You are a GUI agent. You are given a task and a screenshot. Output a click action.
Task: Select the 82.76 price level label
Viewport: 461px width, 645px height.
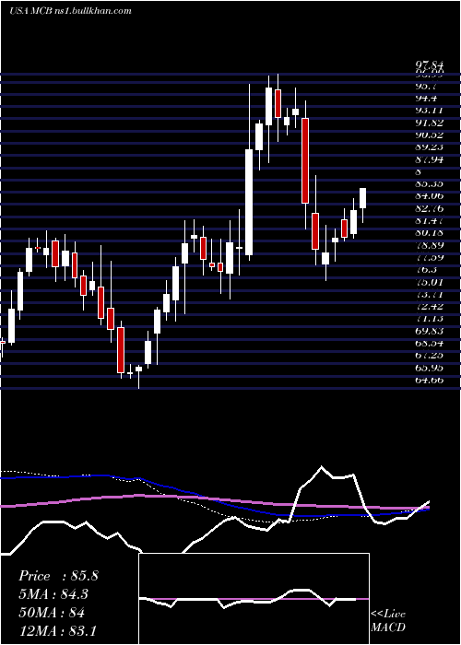coord(431,208)
